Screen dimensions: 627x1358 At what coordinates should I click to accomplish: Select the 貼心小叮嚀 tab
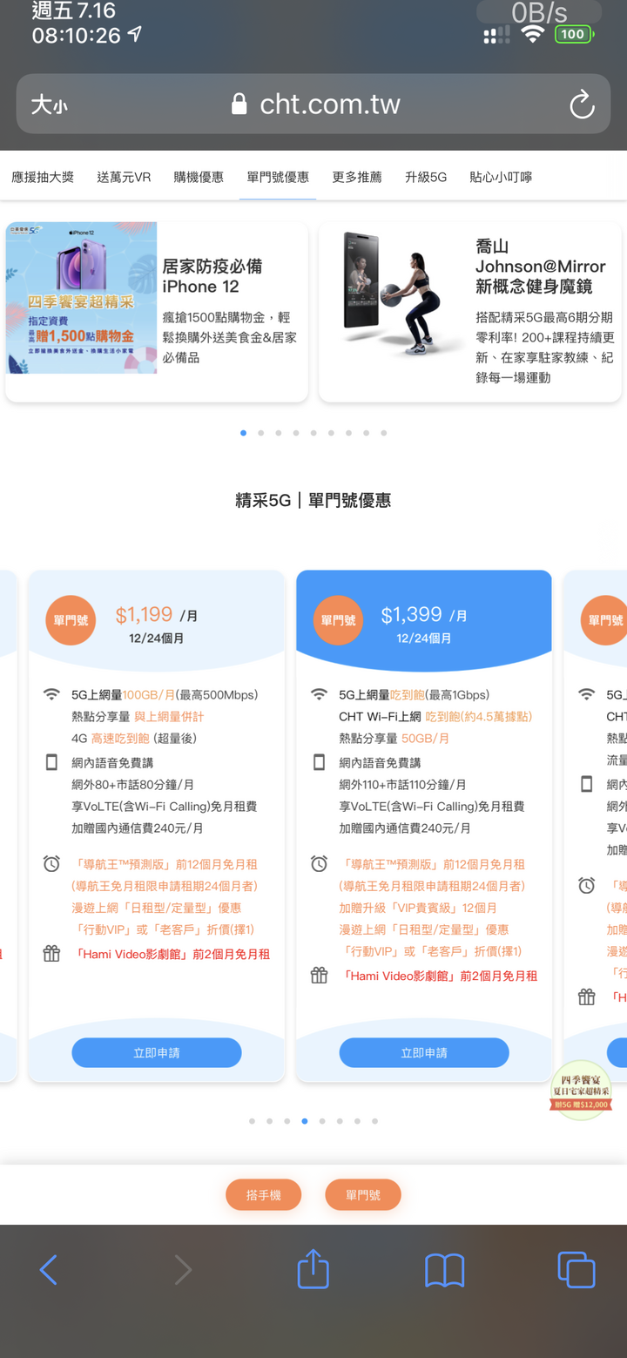point(501,177)
